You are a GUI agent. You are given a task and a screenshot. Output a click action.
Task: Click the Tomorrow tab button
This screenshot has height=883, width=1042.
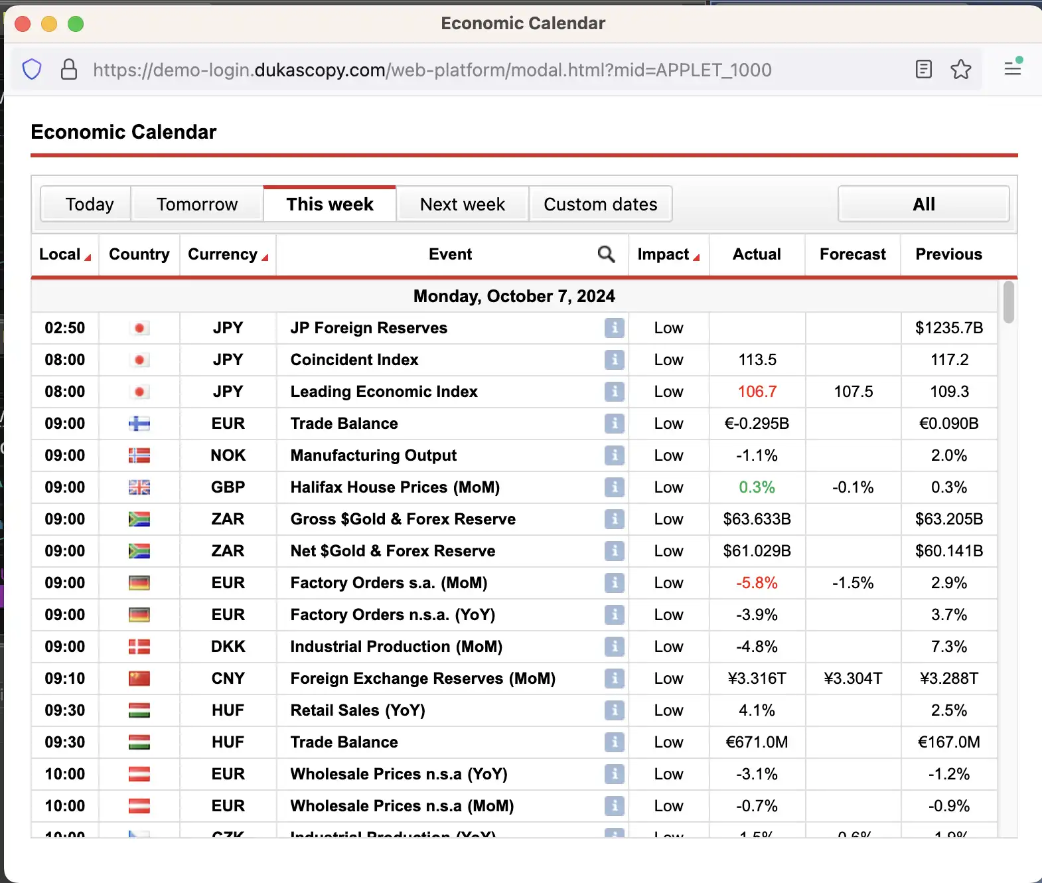click(x=197, y=204)
